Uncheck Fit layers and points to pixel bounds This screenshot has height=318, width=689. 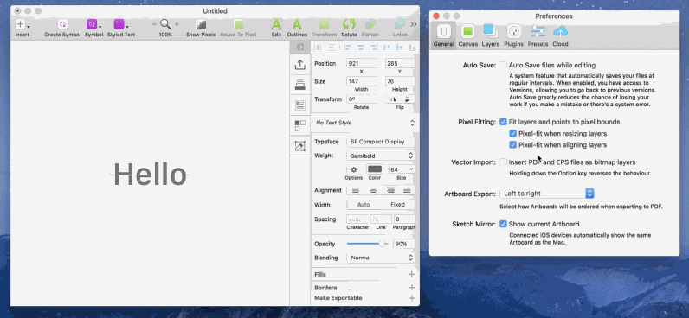pos(503,122)
